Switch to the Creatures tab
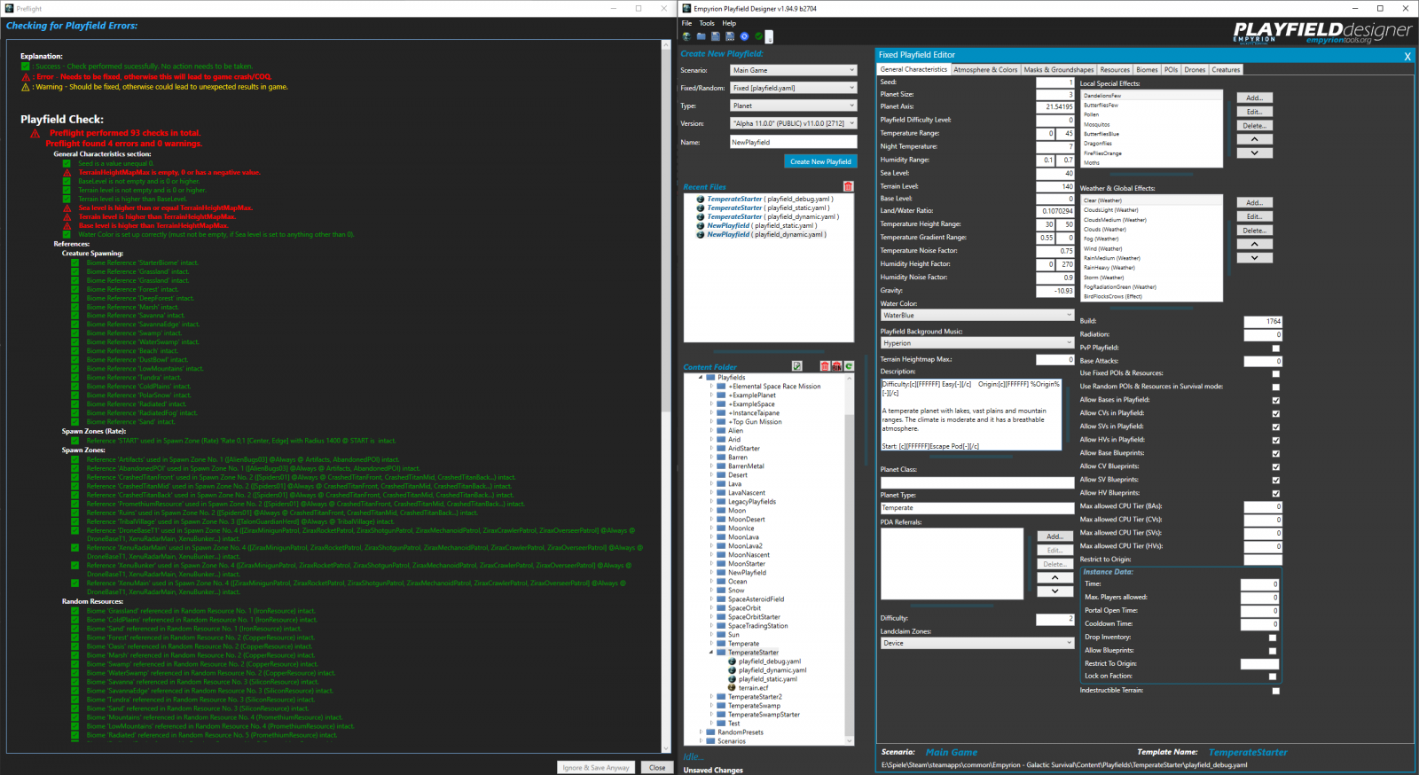The height and width of the screenshot is (775, 1419). coord(1226,69)
